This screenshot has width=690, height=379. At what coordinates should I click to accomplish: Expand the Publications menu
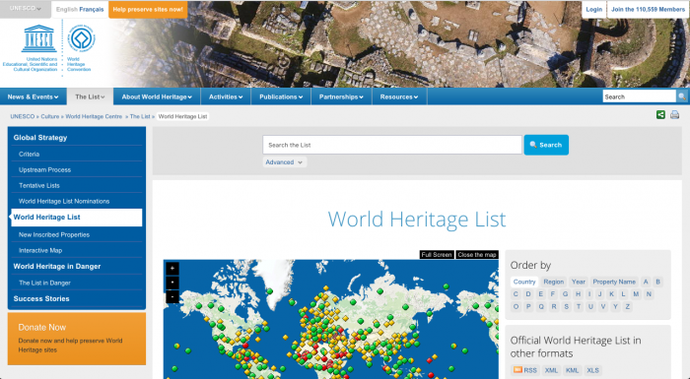281,96
